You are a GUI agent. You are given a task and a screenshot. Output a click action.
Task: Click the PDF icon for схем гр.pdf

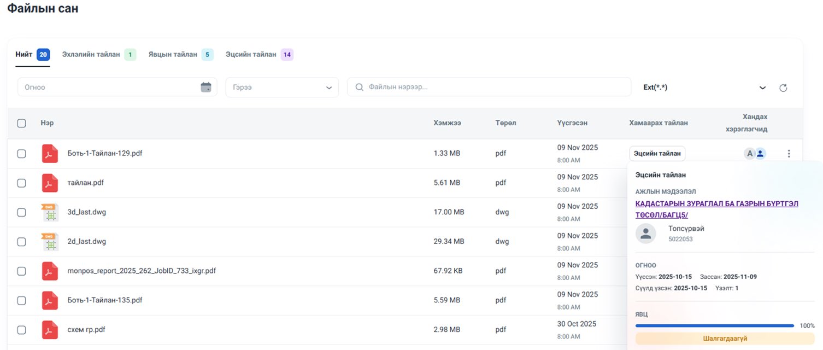click(50, 330)
